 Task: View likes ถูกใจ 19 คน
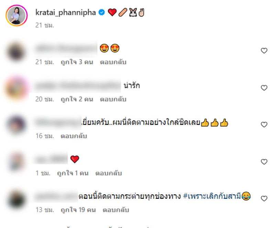[78, 210]
